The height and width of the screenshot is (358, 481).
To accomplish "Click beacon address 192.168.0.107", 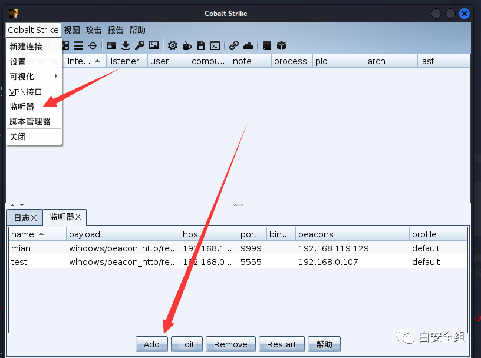I will coord(328,262).
